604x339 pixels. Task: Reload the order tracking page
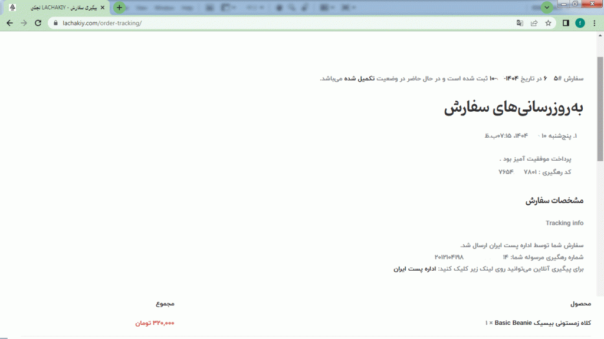point(38,23)
